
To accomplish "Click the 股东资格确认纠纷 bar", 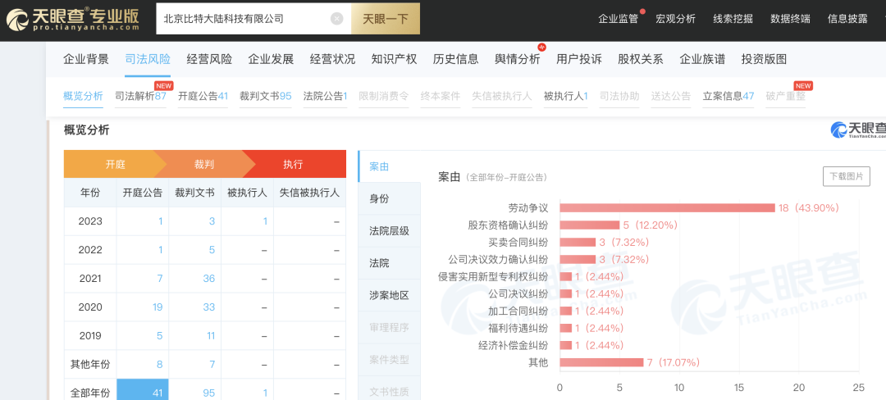I will (590, 225).
